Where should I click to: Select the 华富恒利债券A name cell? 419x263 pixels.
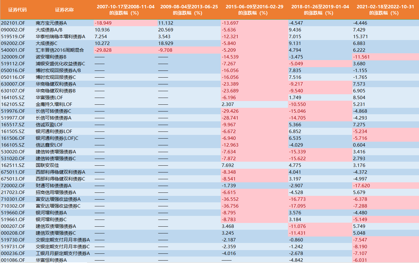pos(51,260)
